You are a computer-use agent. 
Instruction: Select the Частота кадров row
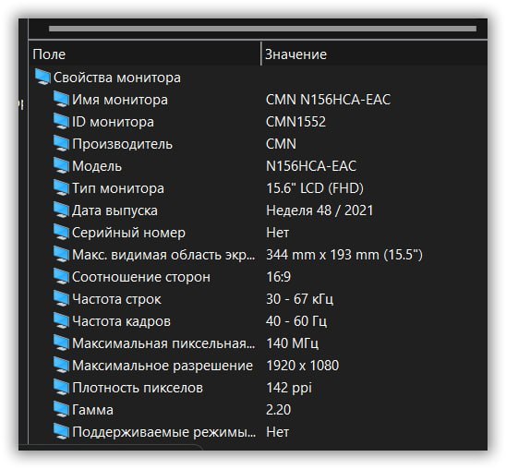259,321
